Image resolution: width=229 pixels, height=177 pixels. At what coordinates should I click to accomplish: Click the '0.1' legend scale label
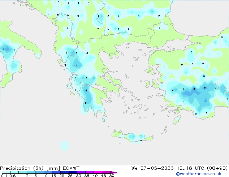(x=4, y=176)
